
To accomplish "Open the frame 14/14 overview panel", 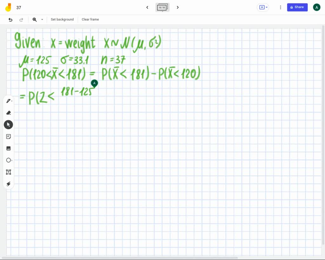I will (x=162, y=7).
